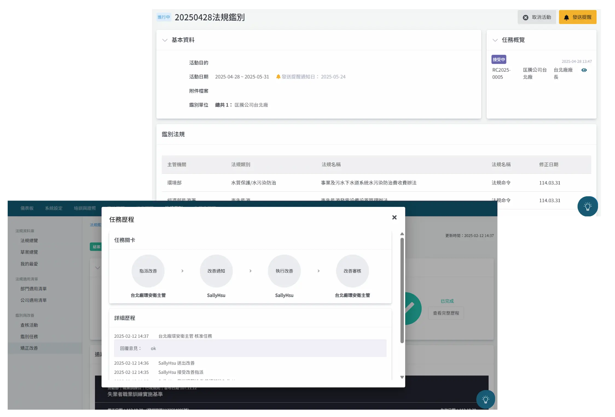The image size is (615, 417).
Task: Click the 進行中 status badge
Action: point(164,17)
